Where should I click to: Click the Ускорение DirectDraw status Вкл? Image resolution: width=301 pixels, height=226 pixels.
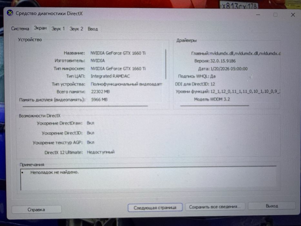coord(90,123)
